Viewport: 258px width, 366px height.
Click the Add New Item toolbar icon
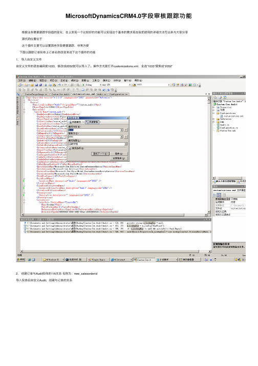click(26, 85)
